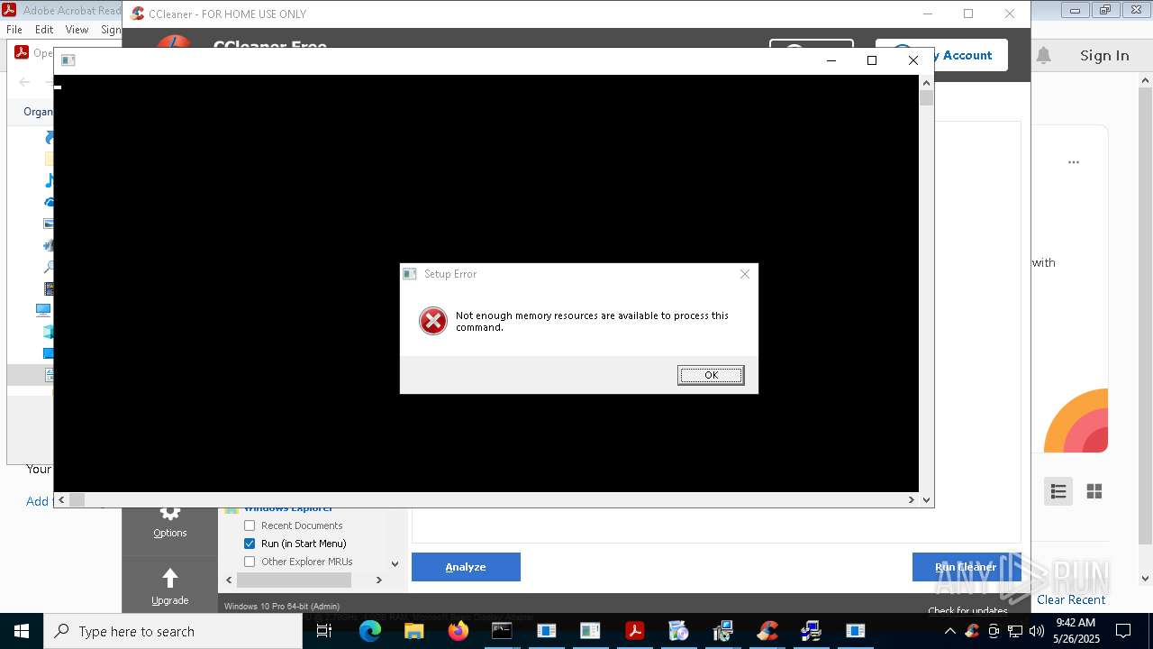Open CCleaner taskbar icon
Screen dimensions: 1153x649
[x=767, y=631]
